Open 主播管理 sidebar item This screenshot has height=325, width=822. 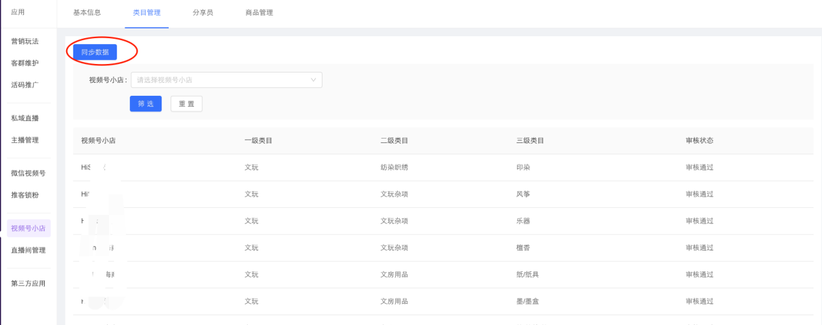coord(25,140)
